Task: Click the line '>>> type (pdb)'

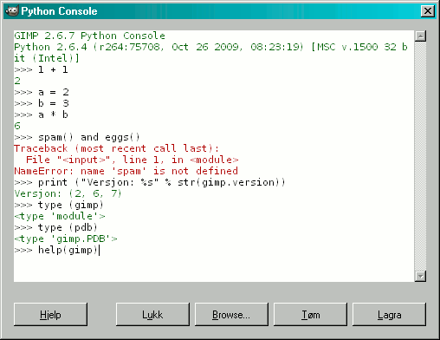Action: 55,227
